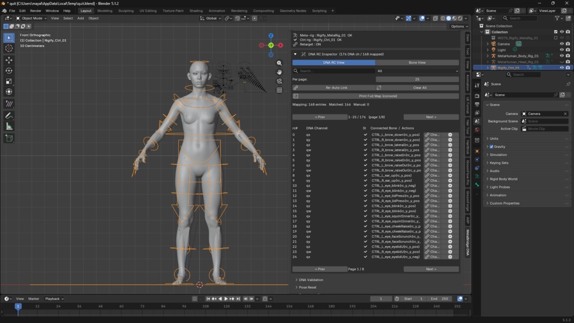
Task: Collapse the DNA RC Inspector panel
Action: 295,54
